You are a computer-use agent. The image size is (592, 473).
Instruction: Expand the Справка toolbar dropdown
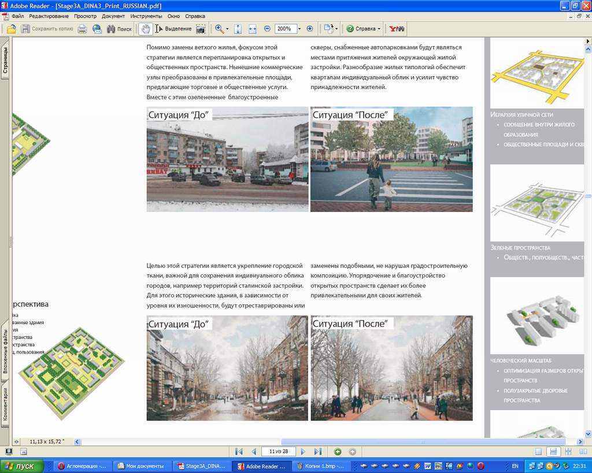(379, 29)
